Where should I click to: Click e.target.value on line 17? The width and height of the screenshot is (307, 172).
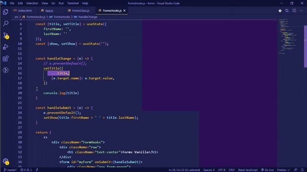point(99,78)
